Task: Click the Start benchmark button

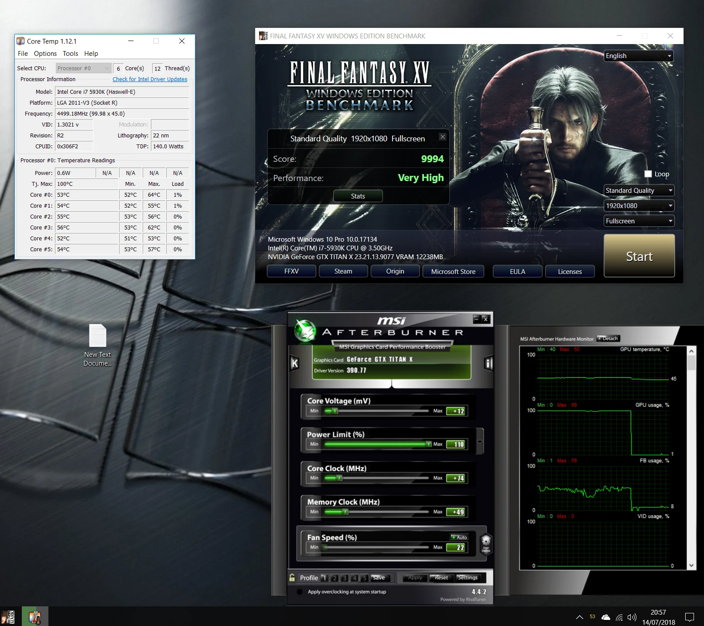Action: pos(639,256)
